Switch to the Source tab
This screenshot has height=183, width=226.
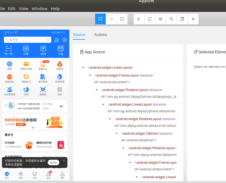tap(79, 35)
